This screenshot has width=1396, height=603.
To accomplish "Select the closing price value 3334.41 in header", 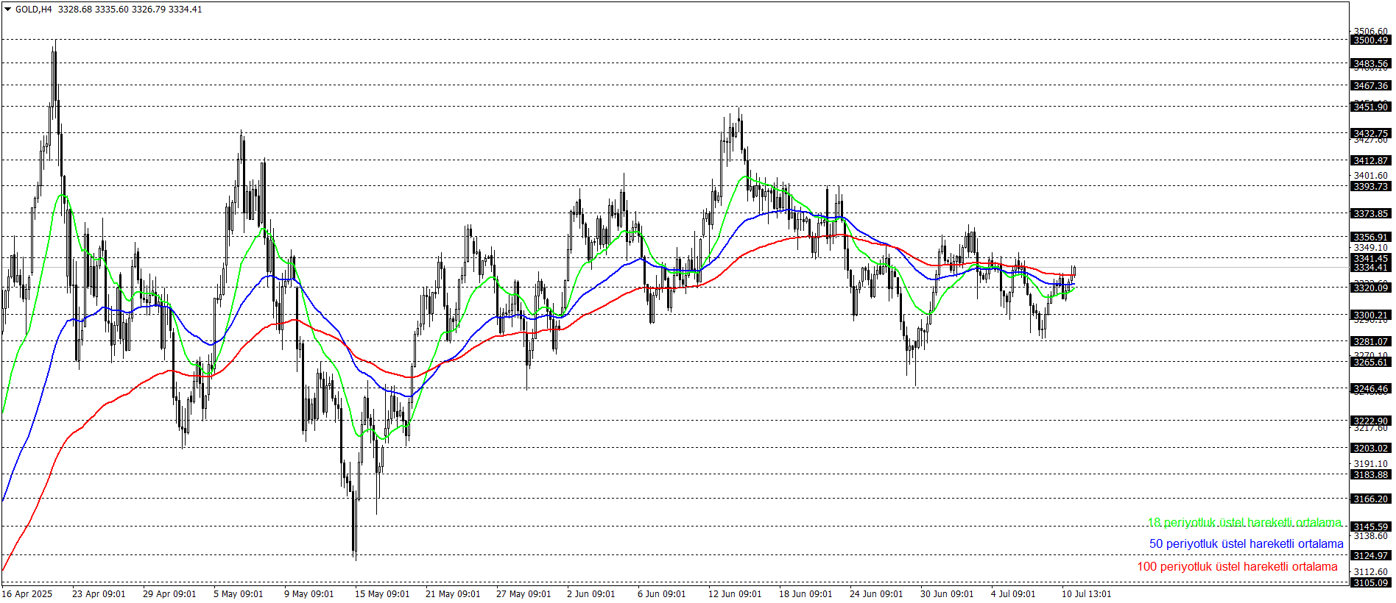I will (x=185, y=10).
